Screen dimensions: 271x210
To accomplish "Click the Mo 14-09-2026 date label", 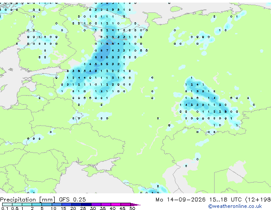I will point(180,200).
